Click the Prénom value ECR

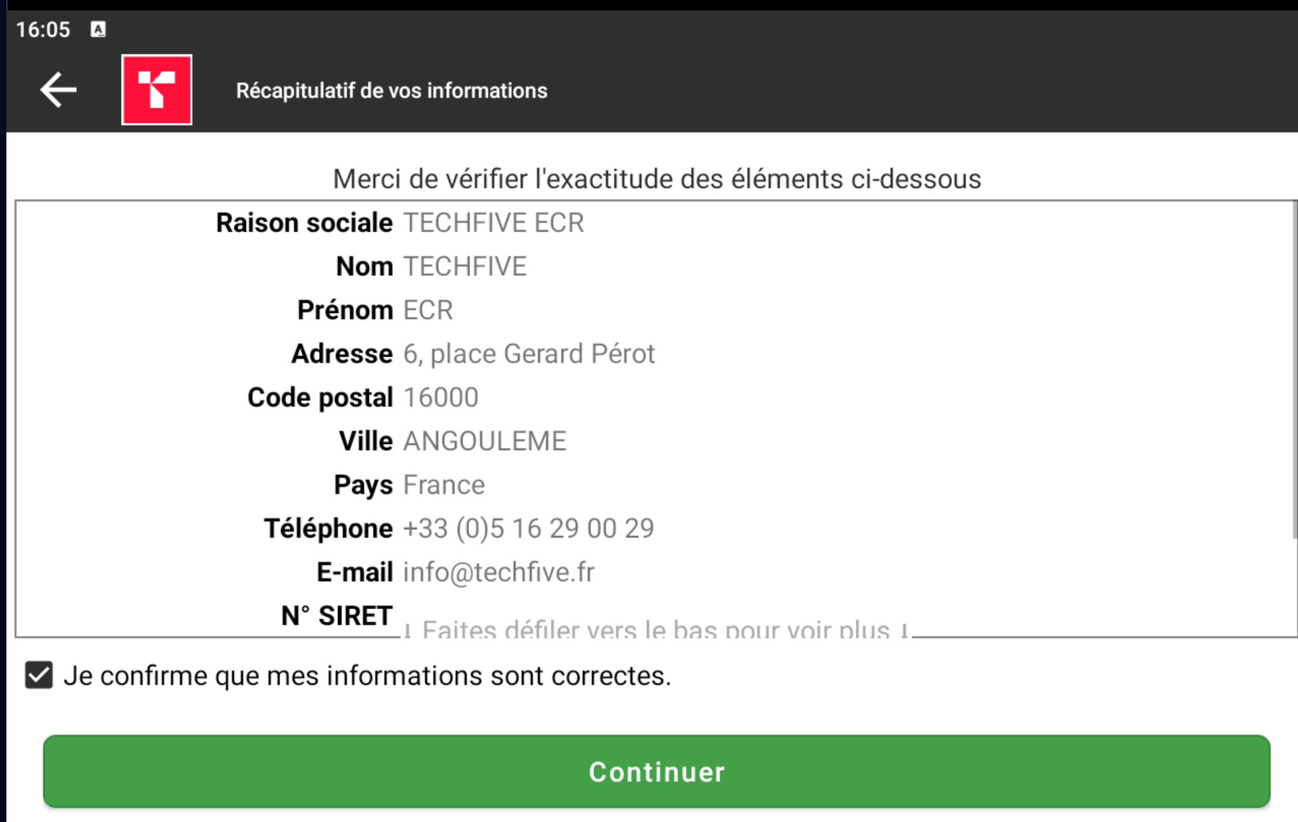(428, 310)
